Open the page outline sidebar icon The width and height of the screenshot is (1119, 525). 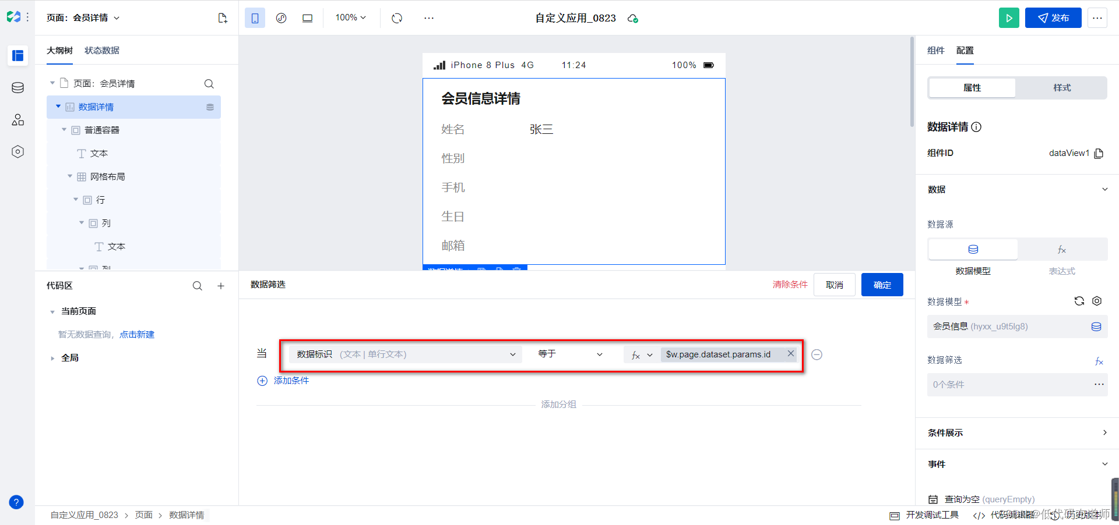coord(17,55)
